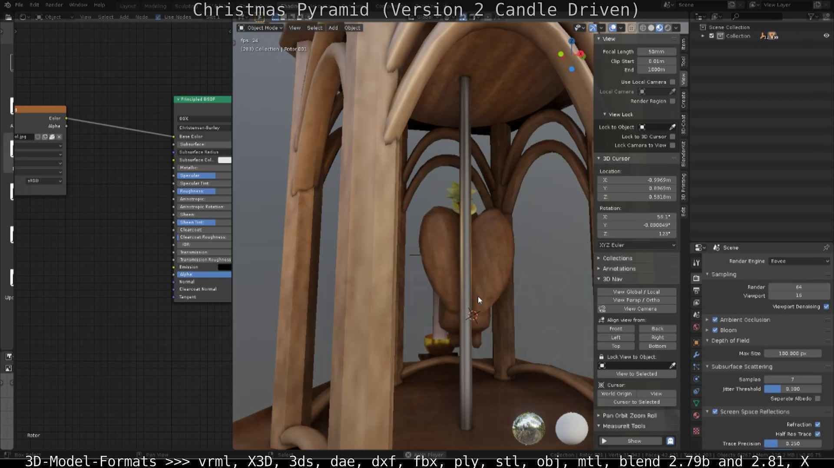Switch viewport to solid shading
The image size is (834, 468).
tap(651, 28)
